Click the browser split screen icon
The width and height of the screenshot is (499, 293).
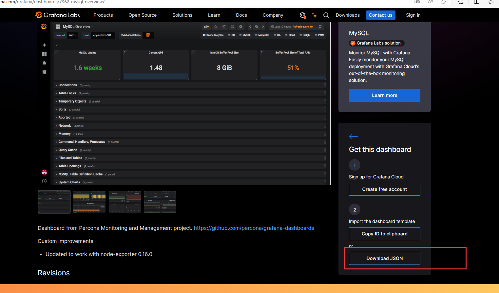point(477,2)
